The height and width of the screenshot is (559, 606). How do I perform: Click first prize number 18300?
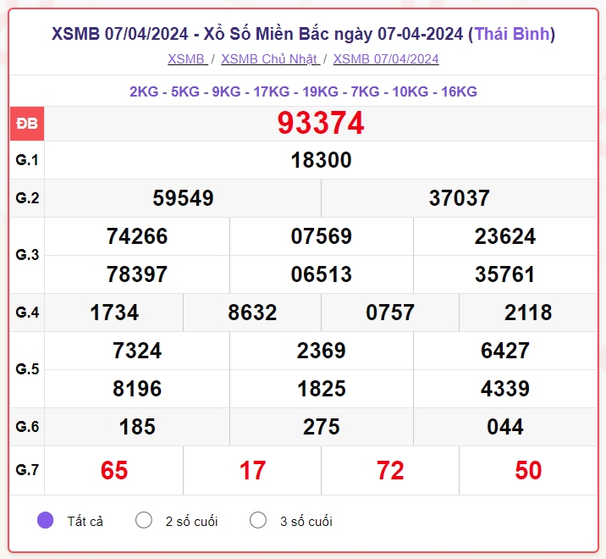click(321, 160)
